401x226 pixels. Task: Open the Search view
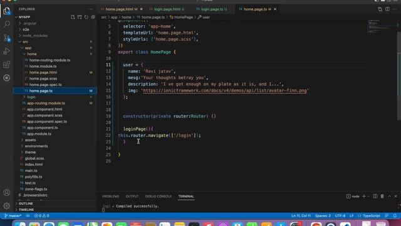click(x=7, y=24)
